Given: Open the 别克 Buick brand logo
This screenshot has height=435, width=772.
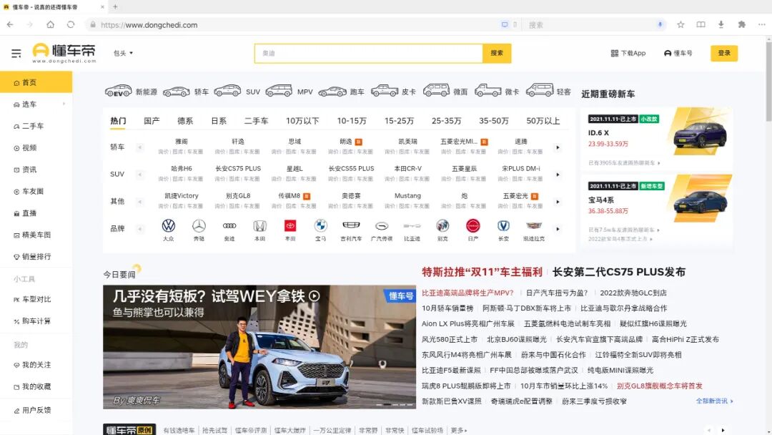Looking at the screenshot, I should (x=442, y=225).
